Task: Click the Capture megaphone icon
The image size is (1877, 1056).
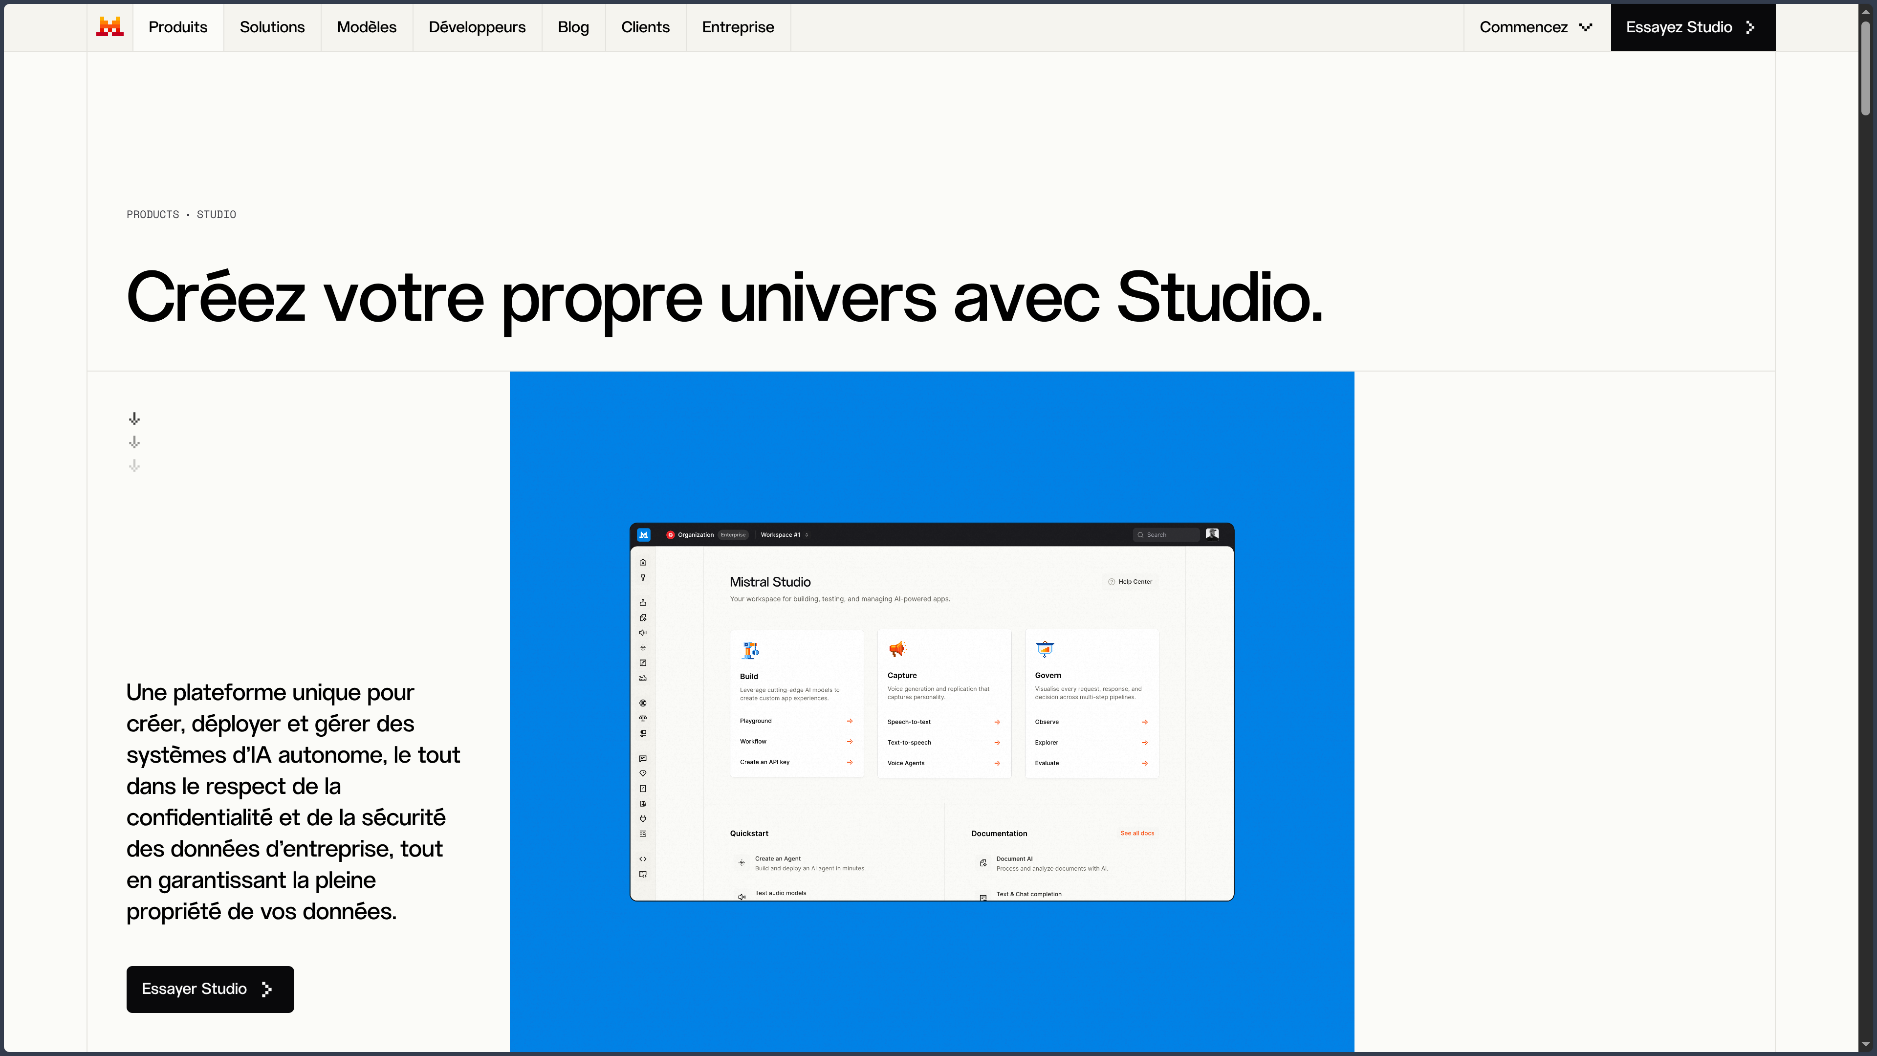Action: coord(897,649)
